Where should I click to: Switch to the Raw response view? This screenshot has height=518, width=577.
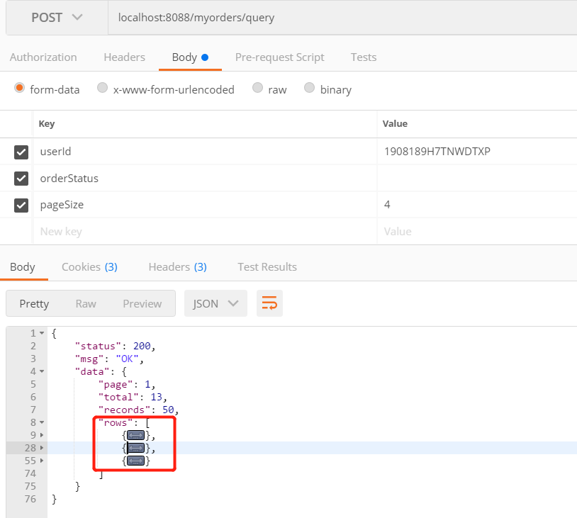86,304
